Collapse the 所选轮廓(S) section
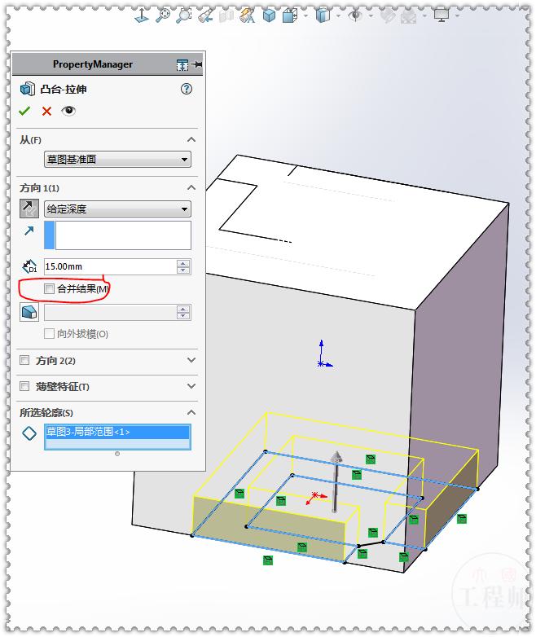This screenshot has height=637, width=536. (x=191, y=413)
